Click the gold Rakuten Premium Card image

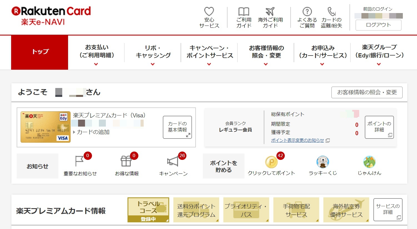(x=46, y=127)
